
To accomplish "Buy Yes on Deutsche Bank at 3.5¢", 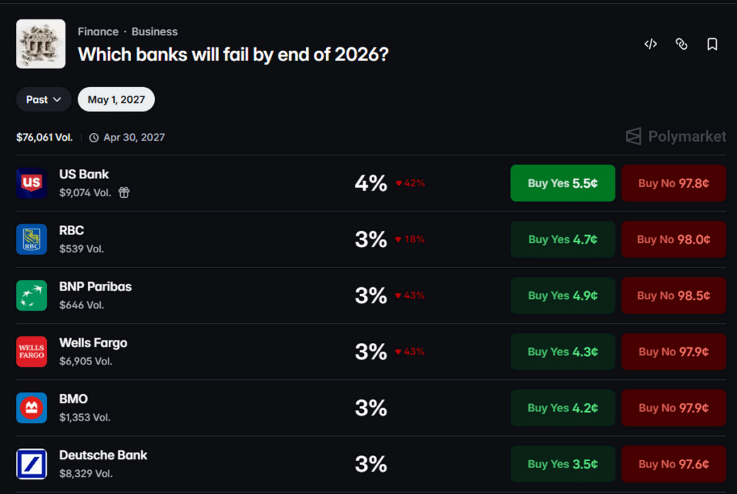I will (x=563, y=464).
